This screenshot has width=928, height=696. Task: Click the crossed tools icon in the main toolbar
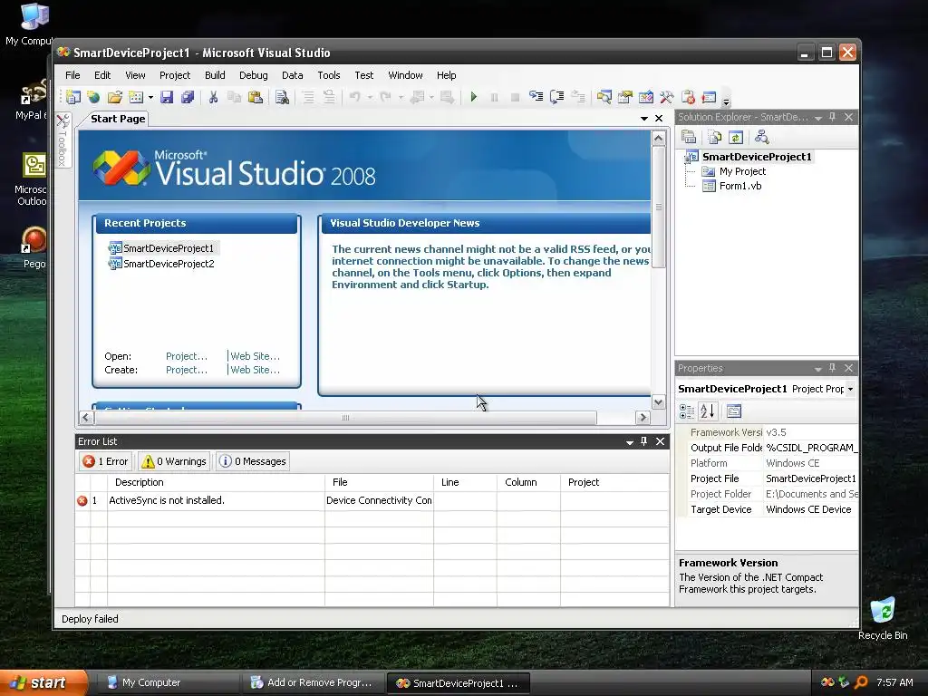coord(666,97)
